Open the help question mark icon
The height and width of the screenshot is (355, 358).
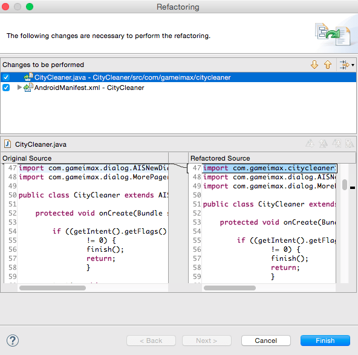click(13, 341)
